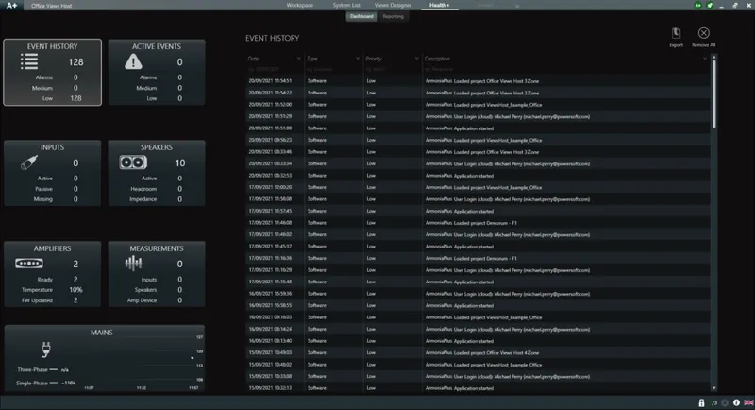Open the Views Designer tab

tap(393, 5)
